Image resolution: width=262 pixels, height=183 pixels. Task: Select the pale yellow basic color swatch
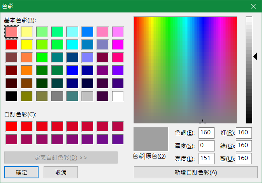27,32
